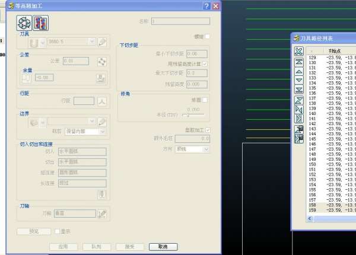Click the move up arrow icon in toolpath list
356x255 pixels.
tap(299, 72)
